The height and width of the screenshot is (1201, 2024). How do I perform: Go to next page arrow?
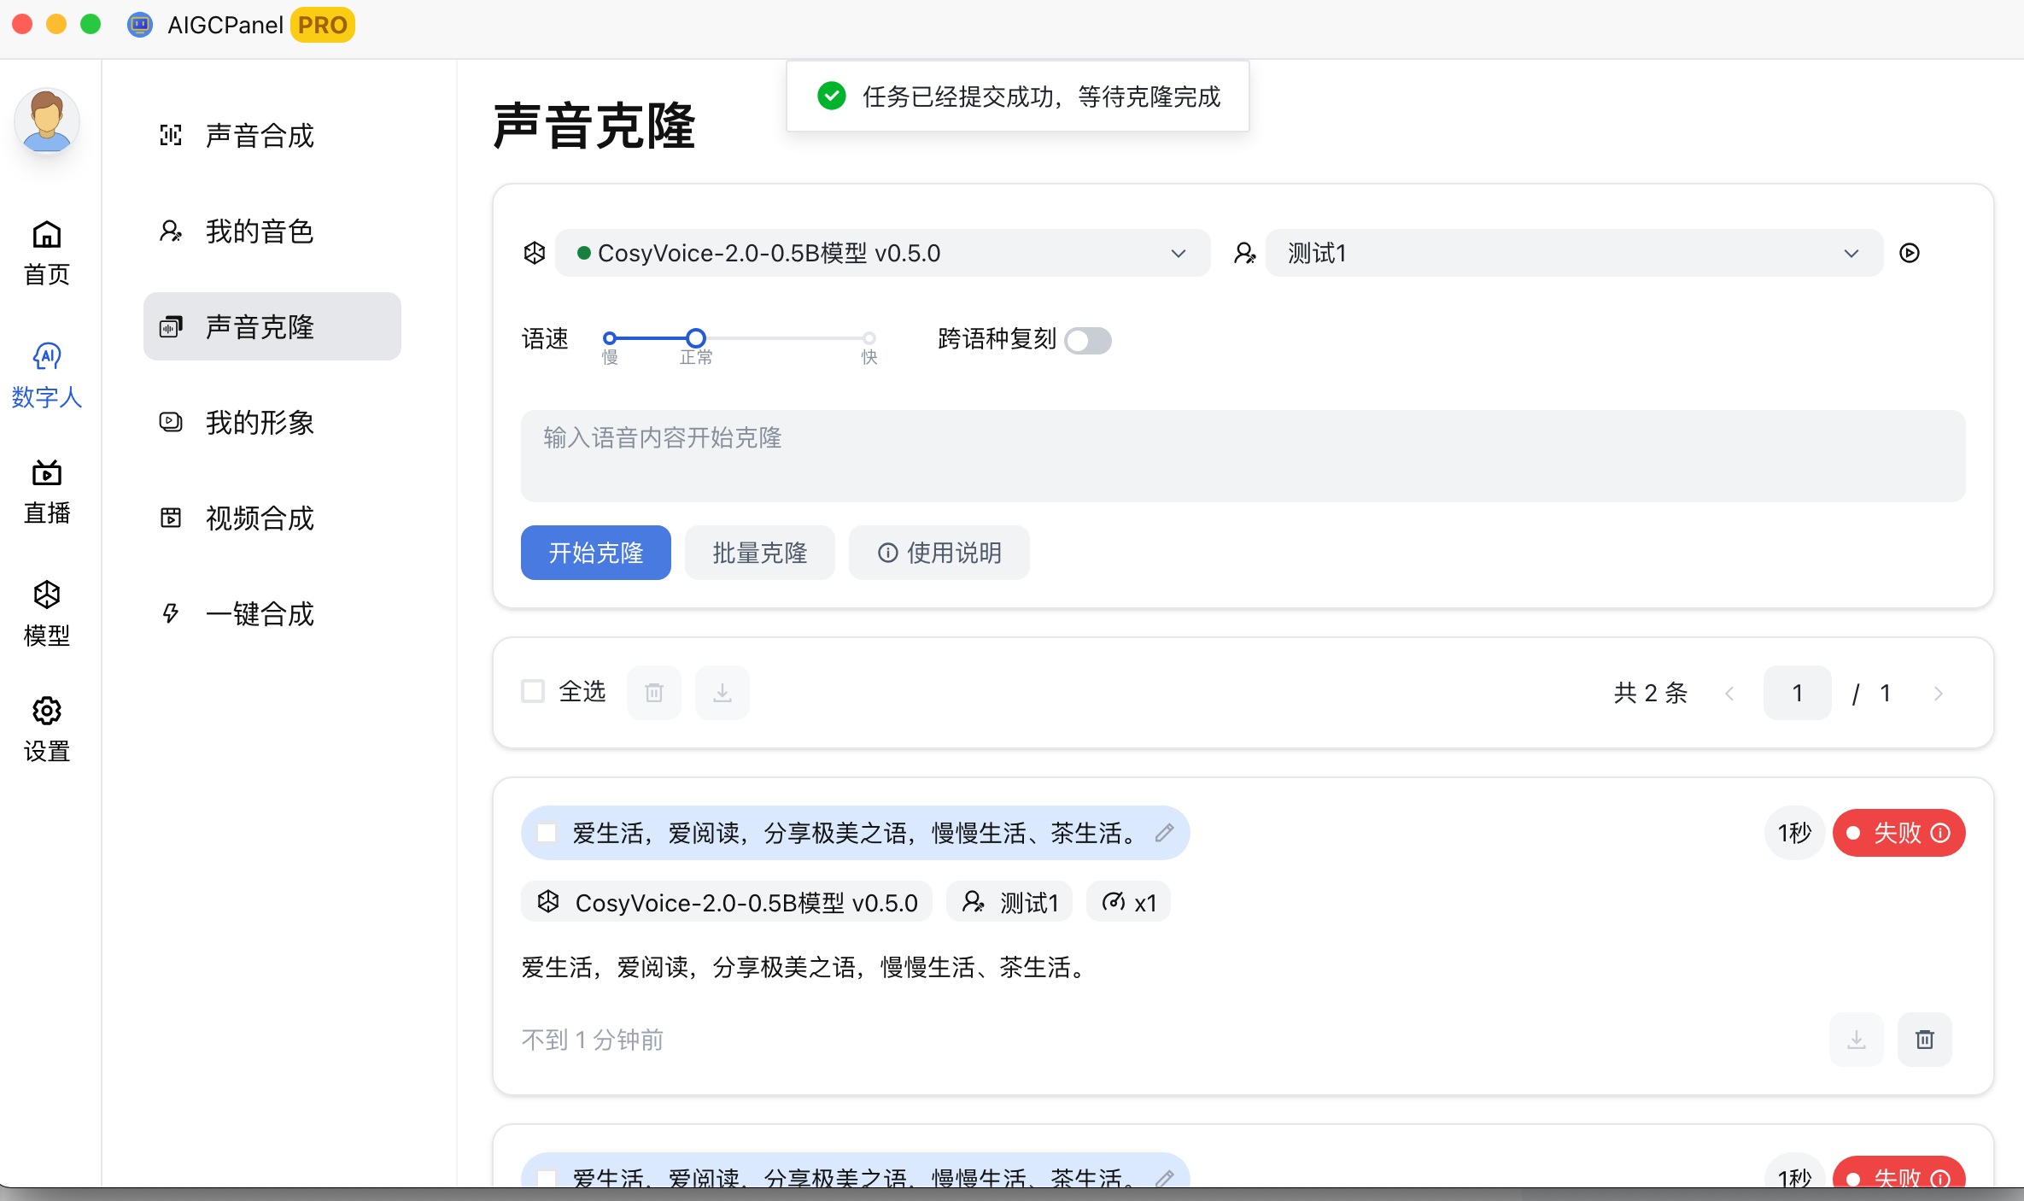coord(1938,693)
